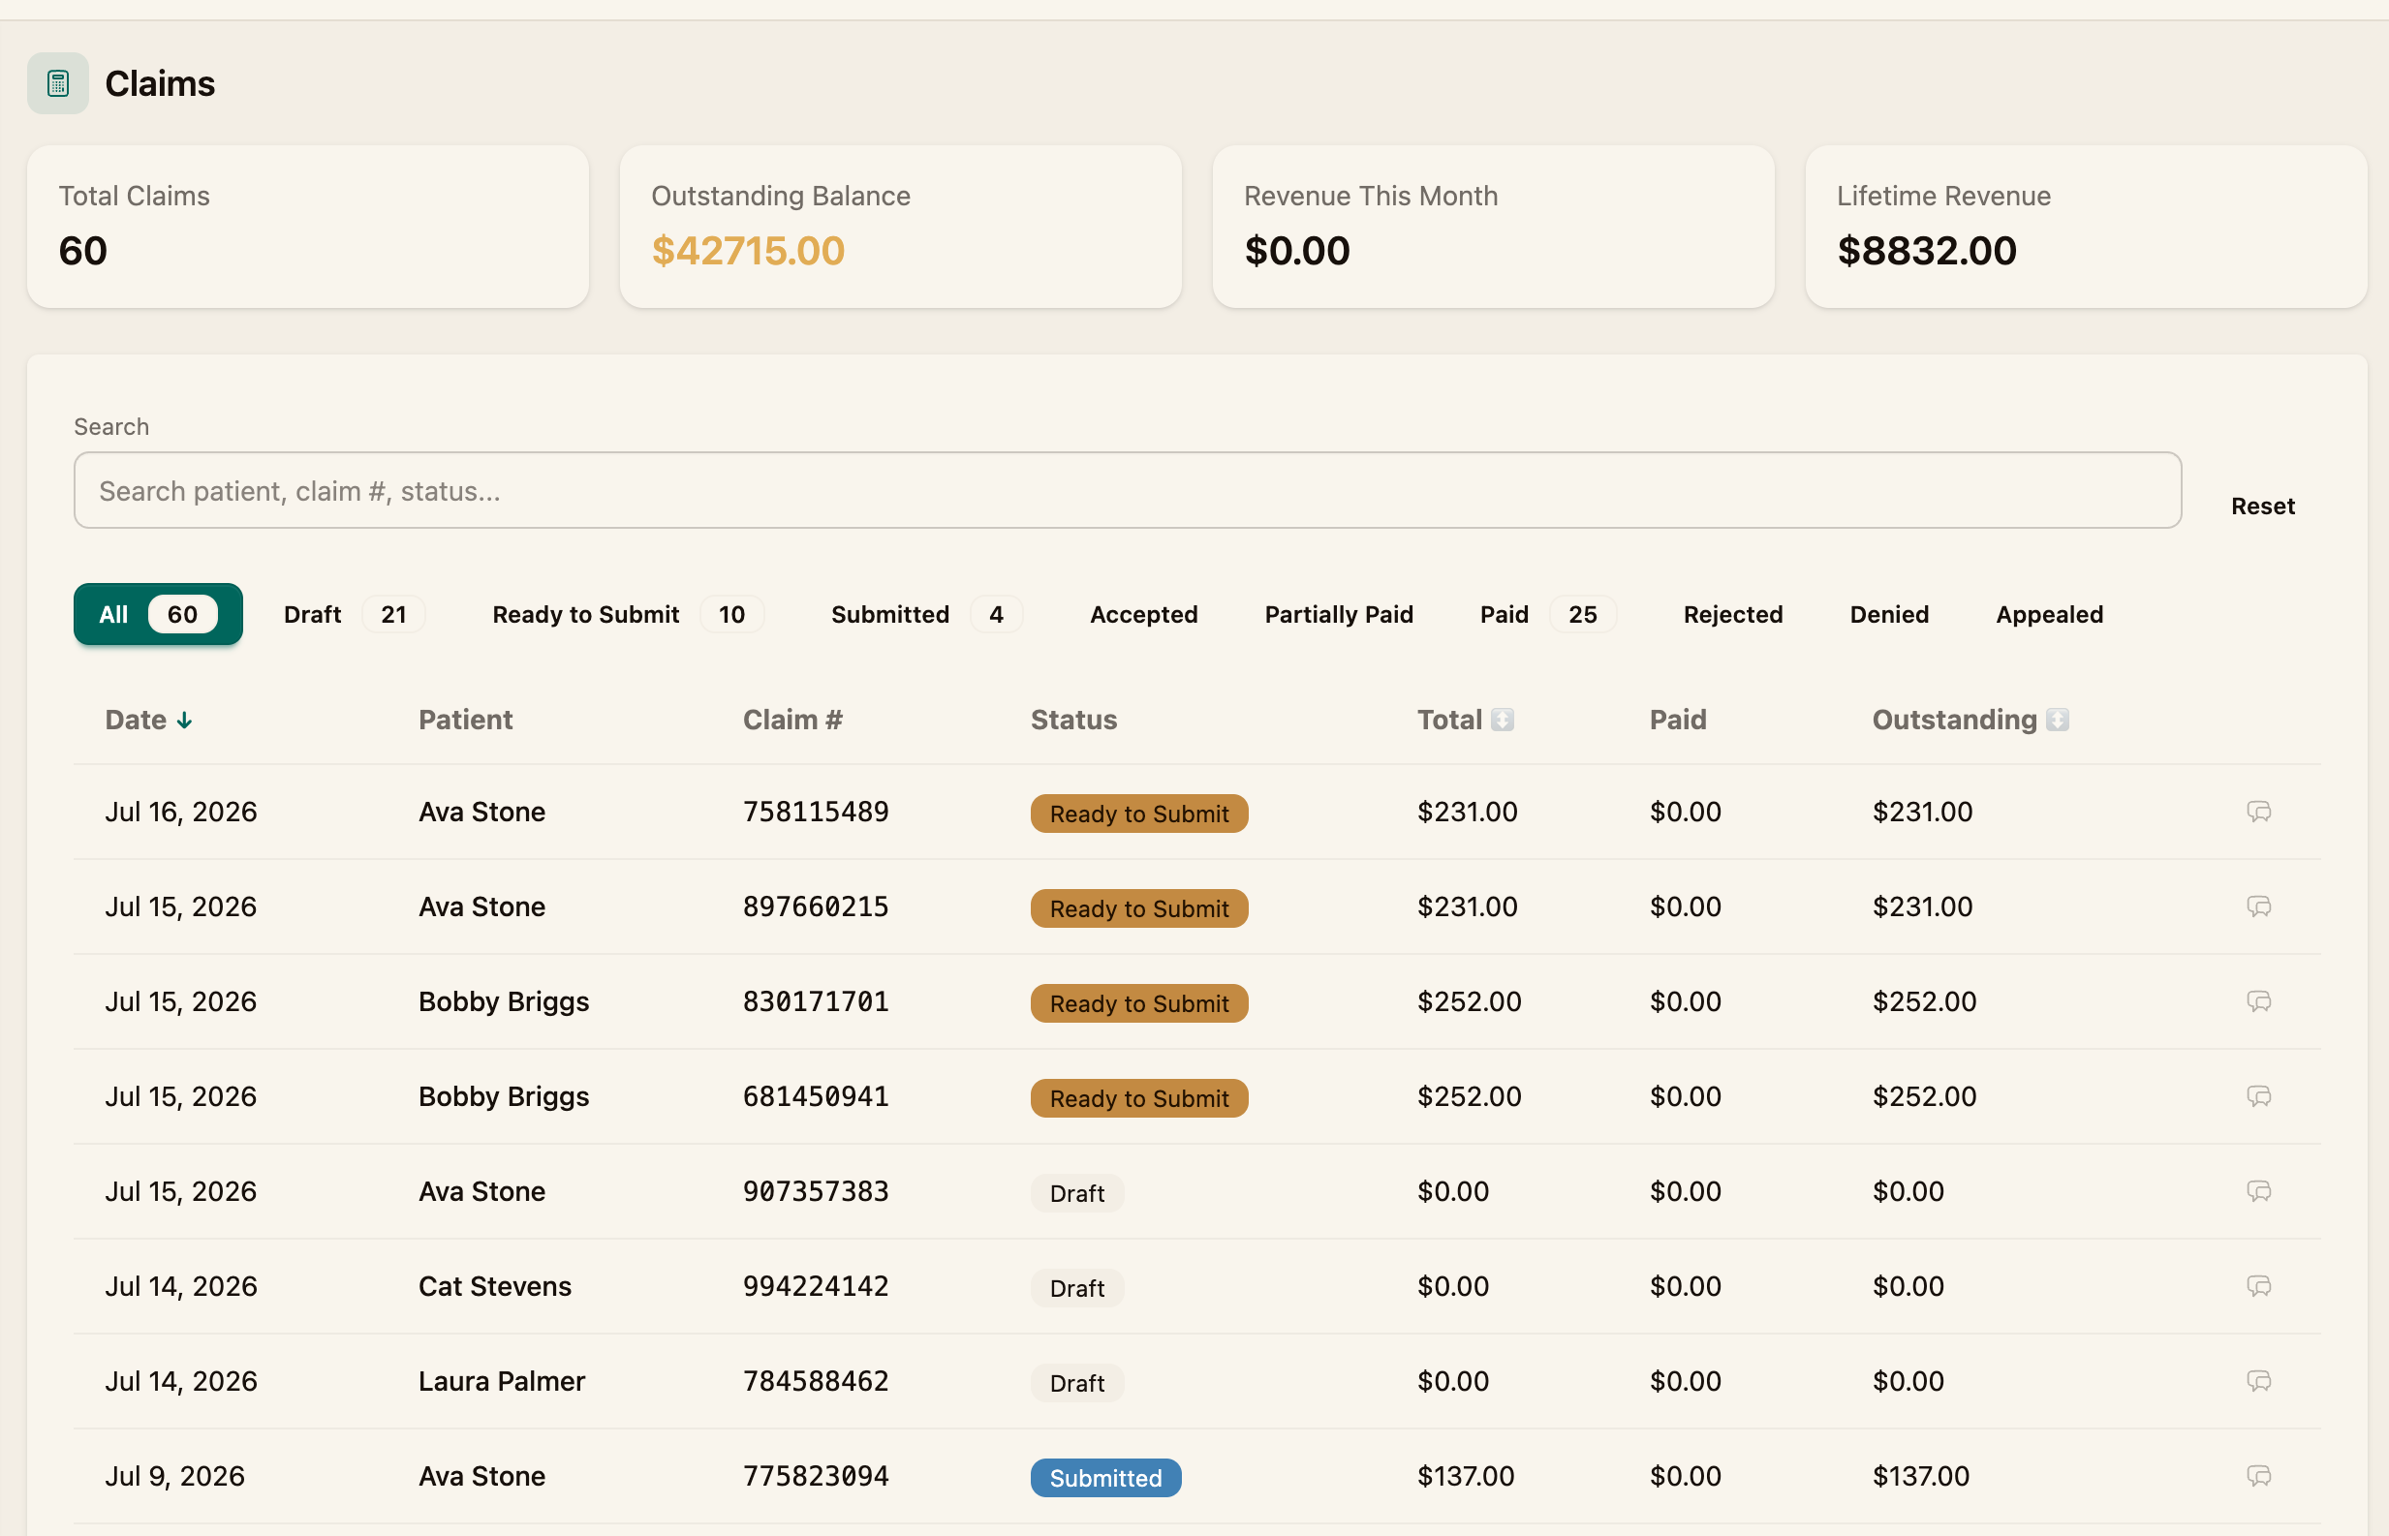Open the Outstanding Balance summary card
Viewport: 2389px width, 1536px height.
click(901, 227)
